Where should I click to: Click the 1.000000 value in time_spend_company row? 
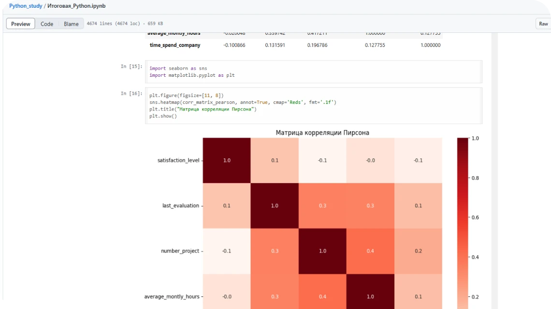430,45
